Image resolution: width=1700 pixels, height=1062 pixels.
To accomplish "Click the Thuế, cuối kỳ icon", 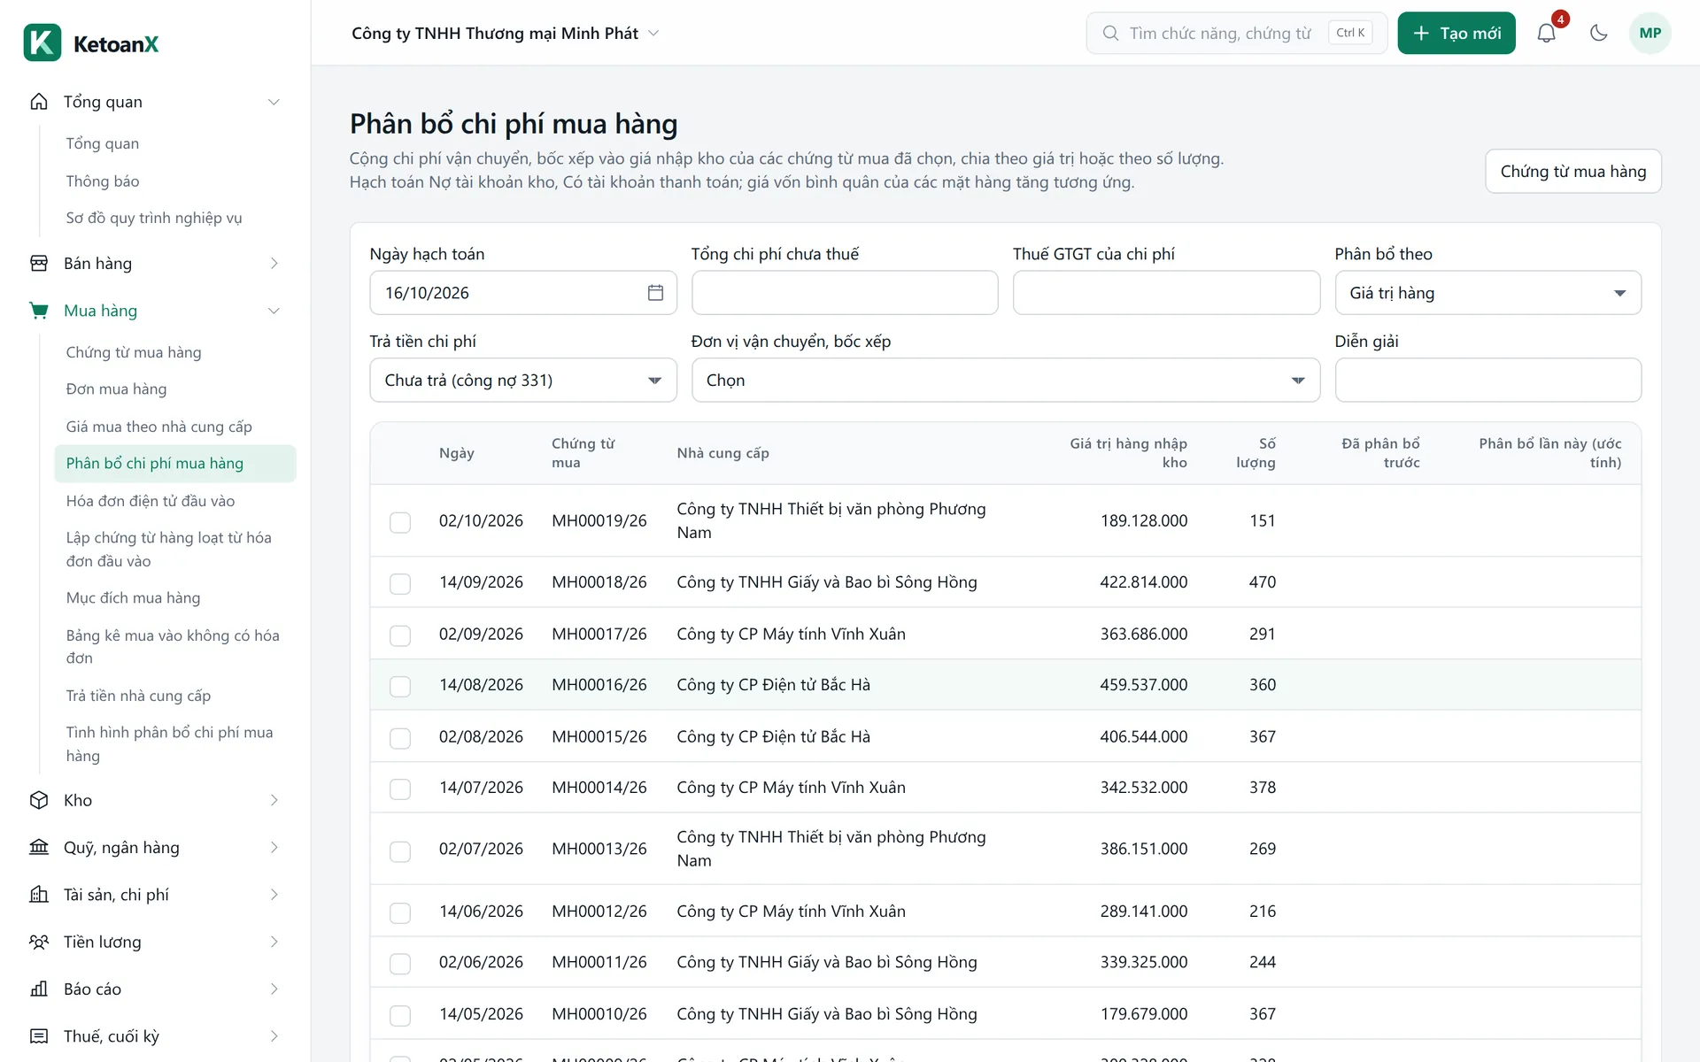I will 39,1036.
